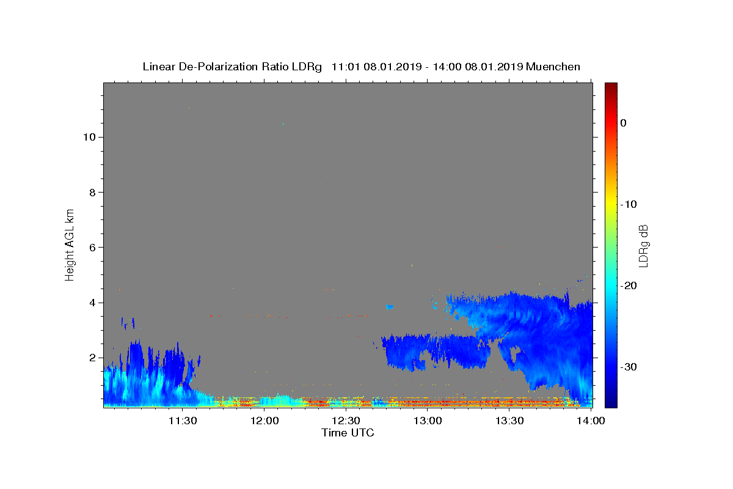Click the 'LDRg dB' colorbar label
The width and height of the screenshot is (733, 489).
[643, 245]
